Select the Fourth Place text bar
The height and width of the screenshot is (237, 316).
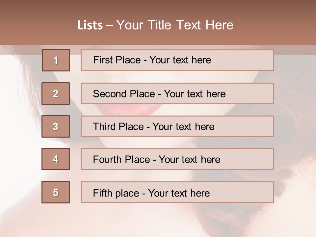177,159
